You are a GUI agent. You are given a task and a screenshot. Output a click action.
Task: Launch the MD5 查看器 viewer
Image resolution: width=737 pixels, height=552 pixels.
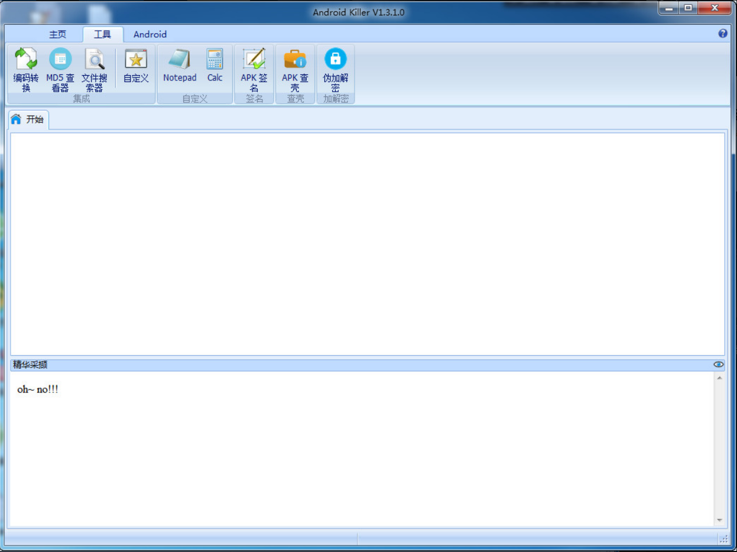[x=60, y=70]
